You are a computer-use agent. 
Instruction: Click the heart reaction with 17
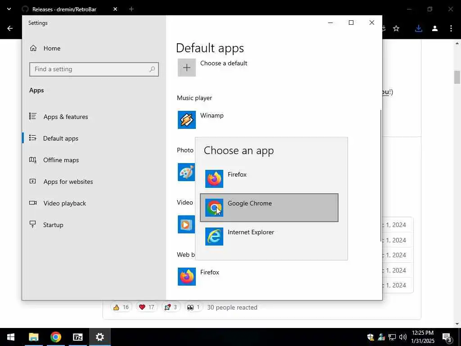point(146,307)
